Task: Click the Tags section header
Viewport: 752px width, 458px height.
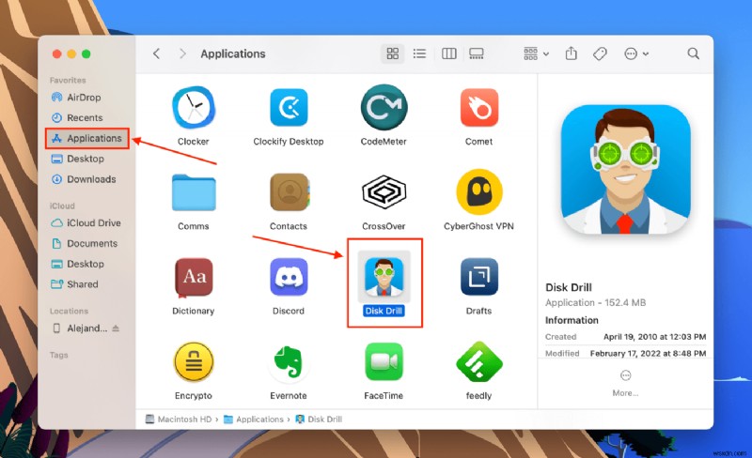Action: point(58,355)
